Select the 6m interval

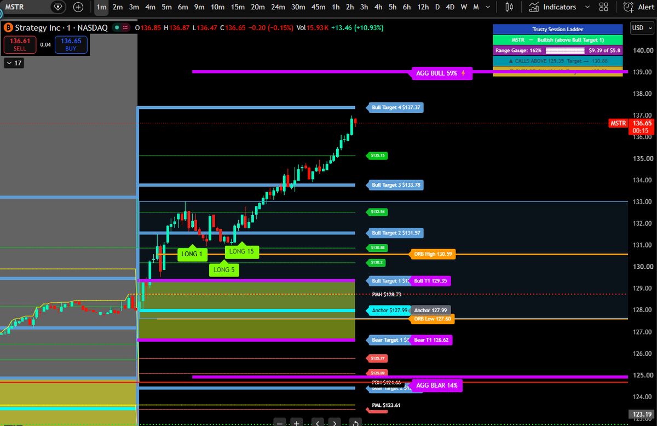coord(183,7)
